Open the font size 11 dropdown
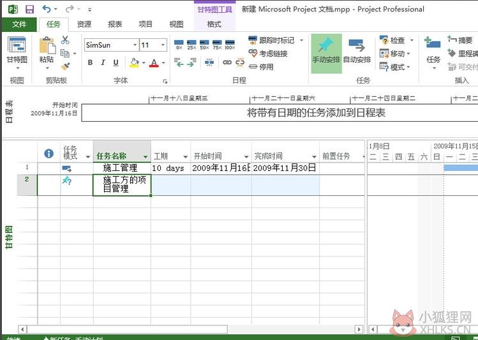The image size is (478, 340). click(x=163, y=45)
